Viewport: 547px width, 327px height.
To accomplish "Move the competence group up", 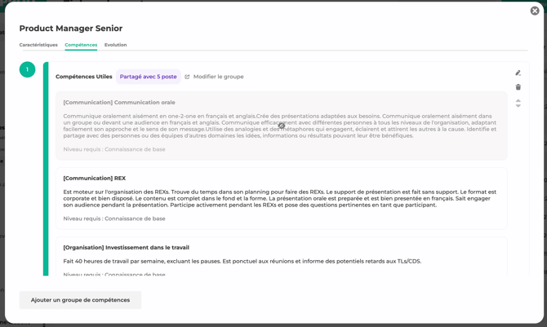I will tap(518, 100).
